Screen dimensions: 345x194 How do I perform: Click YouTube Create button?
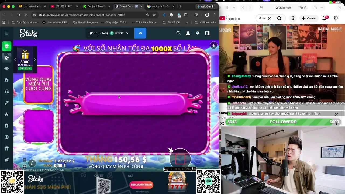[309, 18]
